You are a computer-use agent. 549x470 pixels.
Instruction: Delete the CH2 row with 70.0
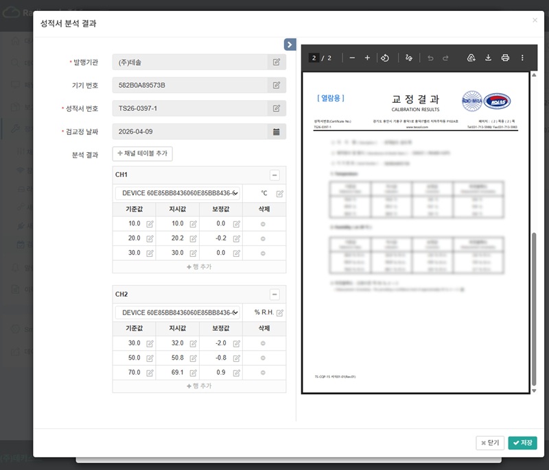(x=263, y=373)
